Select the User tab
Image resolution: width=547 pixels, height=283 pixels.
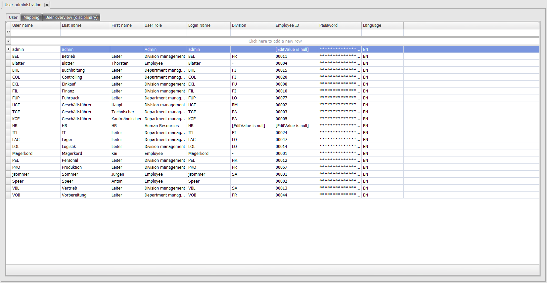(x=13, y=18)
